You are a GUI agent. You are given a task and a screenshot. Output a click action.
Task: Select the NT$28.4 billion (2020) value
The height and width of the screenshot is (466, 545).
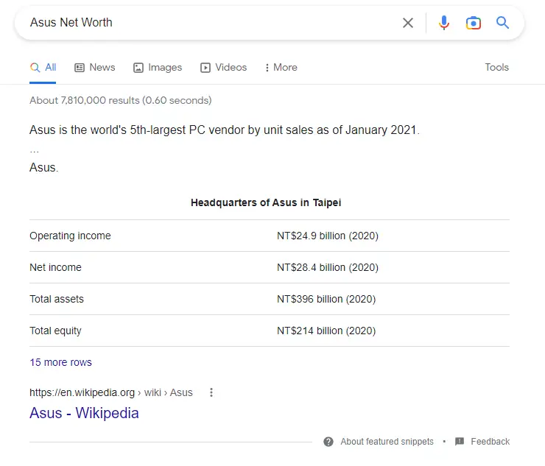(x=328, y=267)
